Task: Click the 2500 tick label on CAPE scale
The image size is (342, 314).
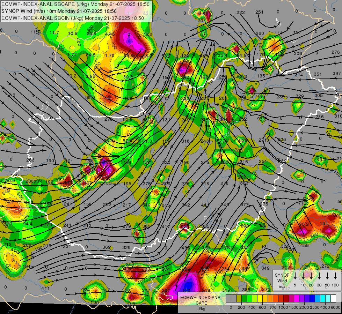Action: pyautogui.click(x=315, y=307)
